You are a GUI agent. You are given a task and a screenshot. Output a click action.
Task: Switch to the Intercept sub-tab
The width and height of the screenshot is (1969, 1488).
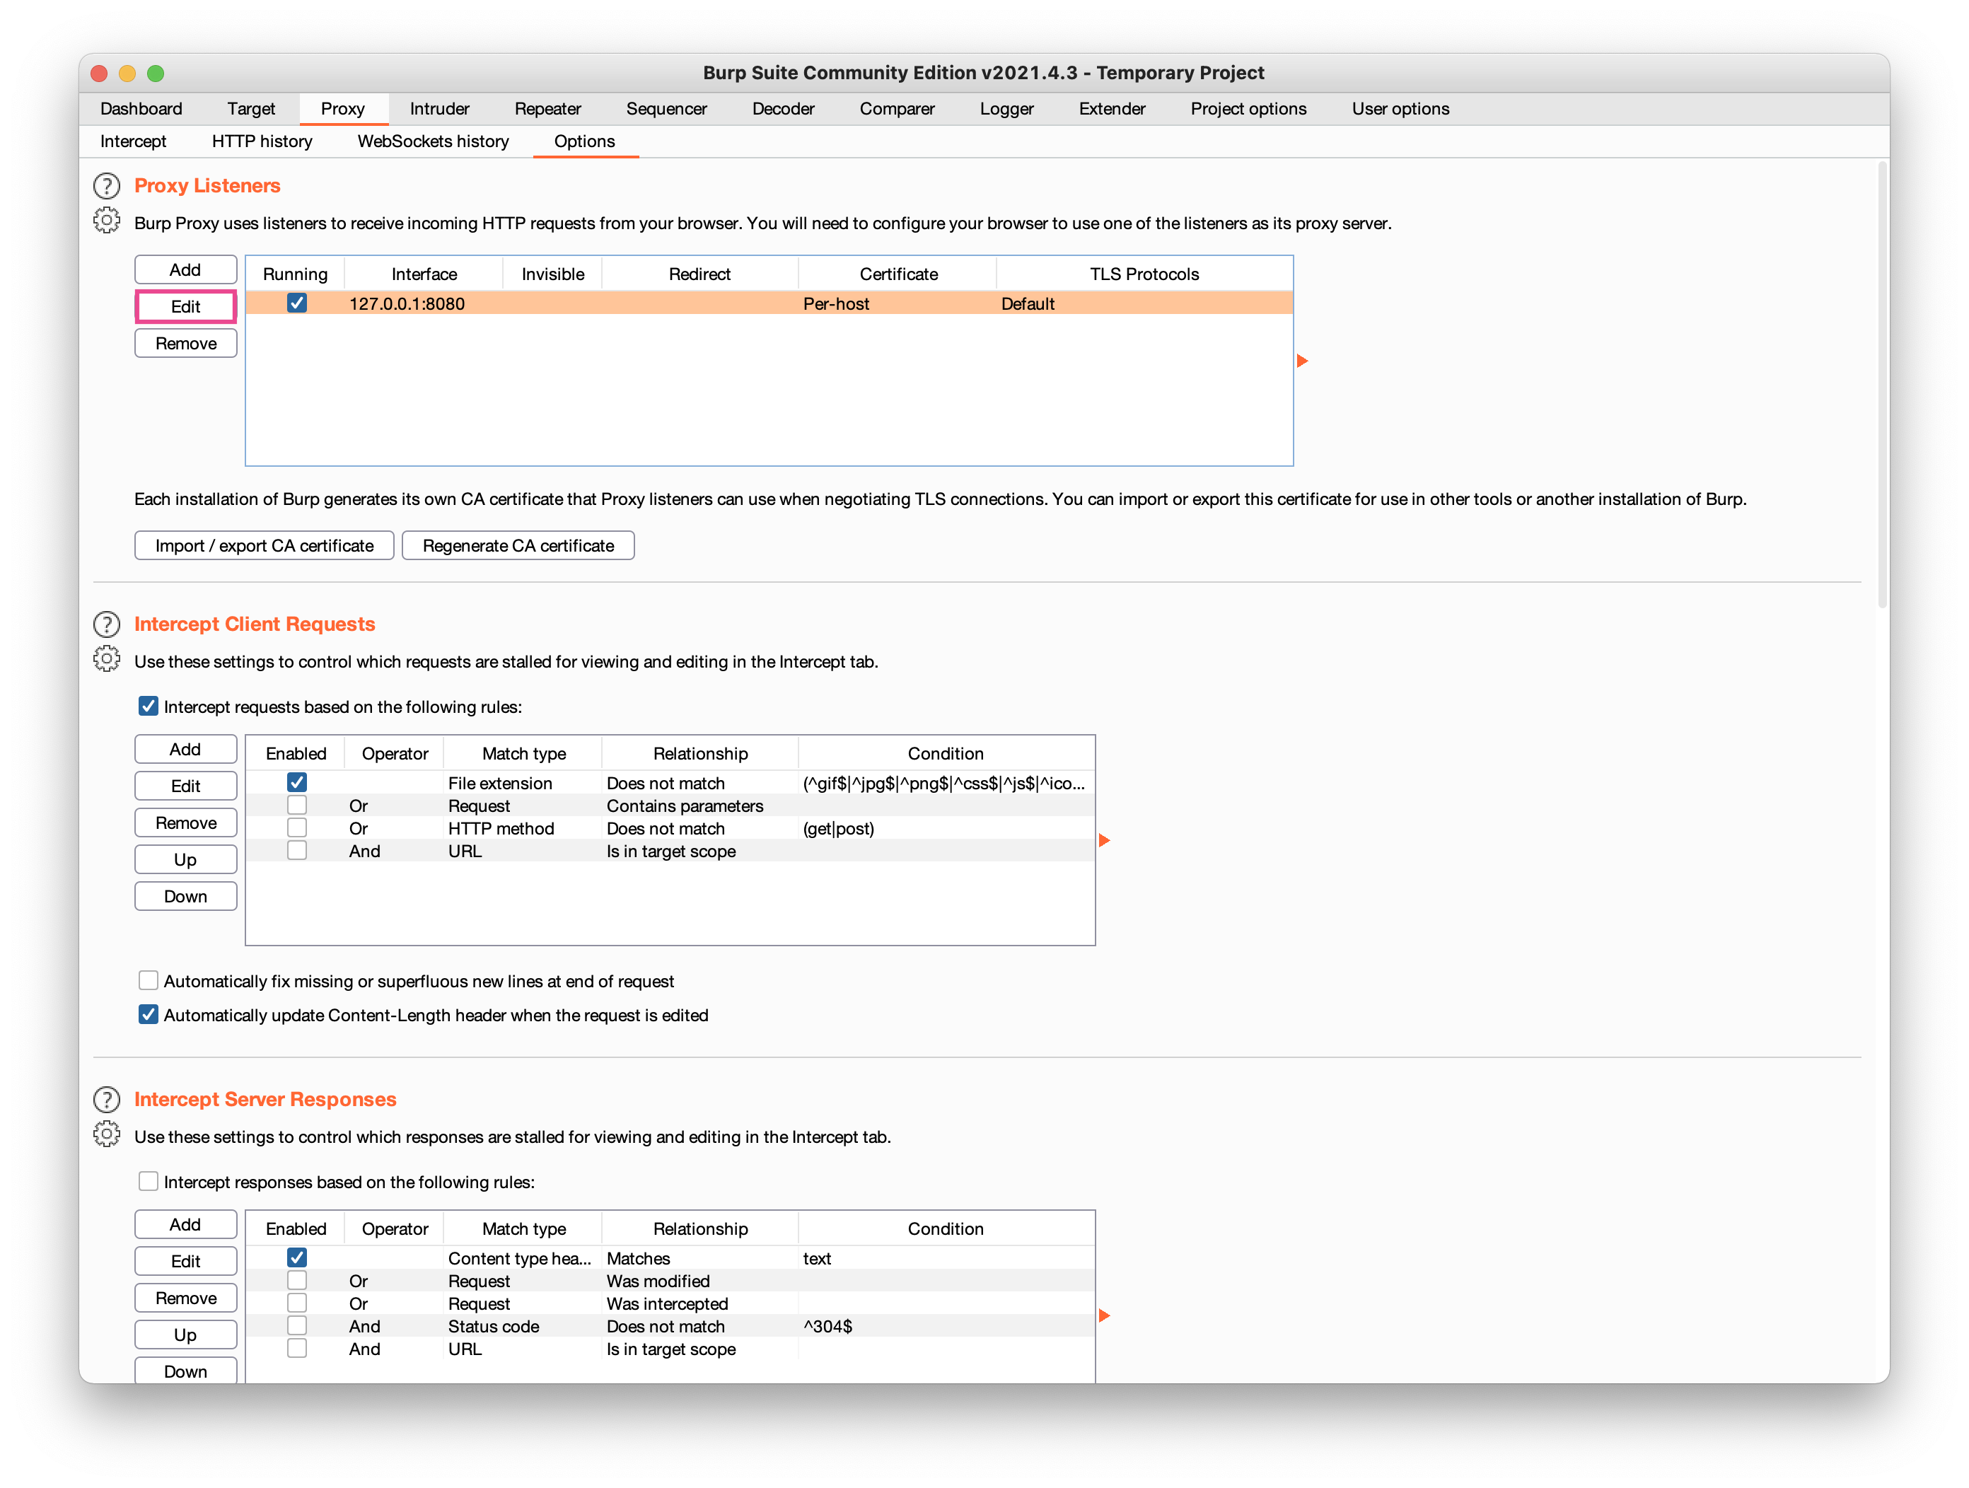coord(134,141)
